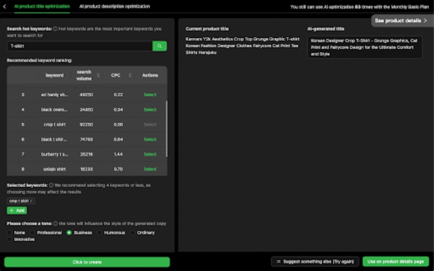Click the green search magnifier button

pos(159,46)
